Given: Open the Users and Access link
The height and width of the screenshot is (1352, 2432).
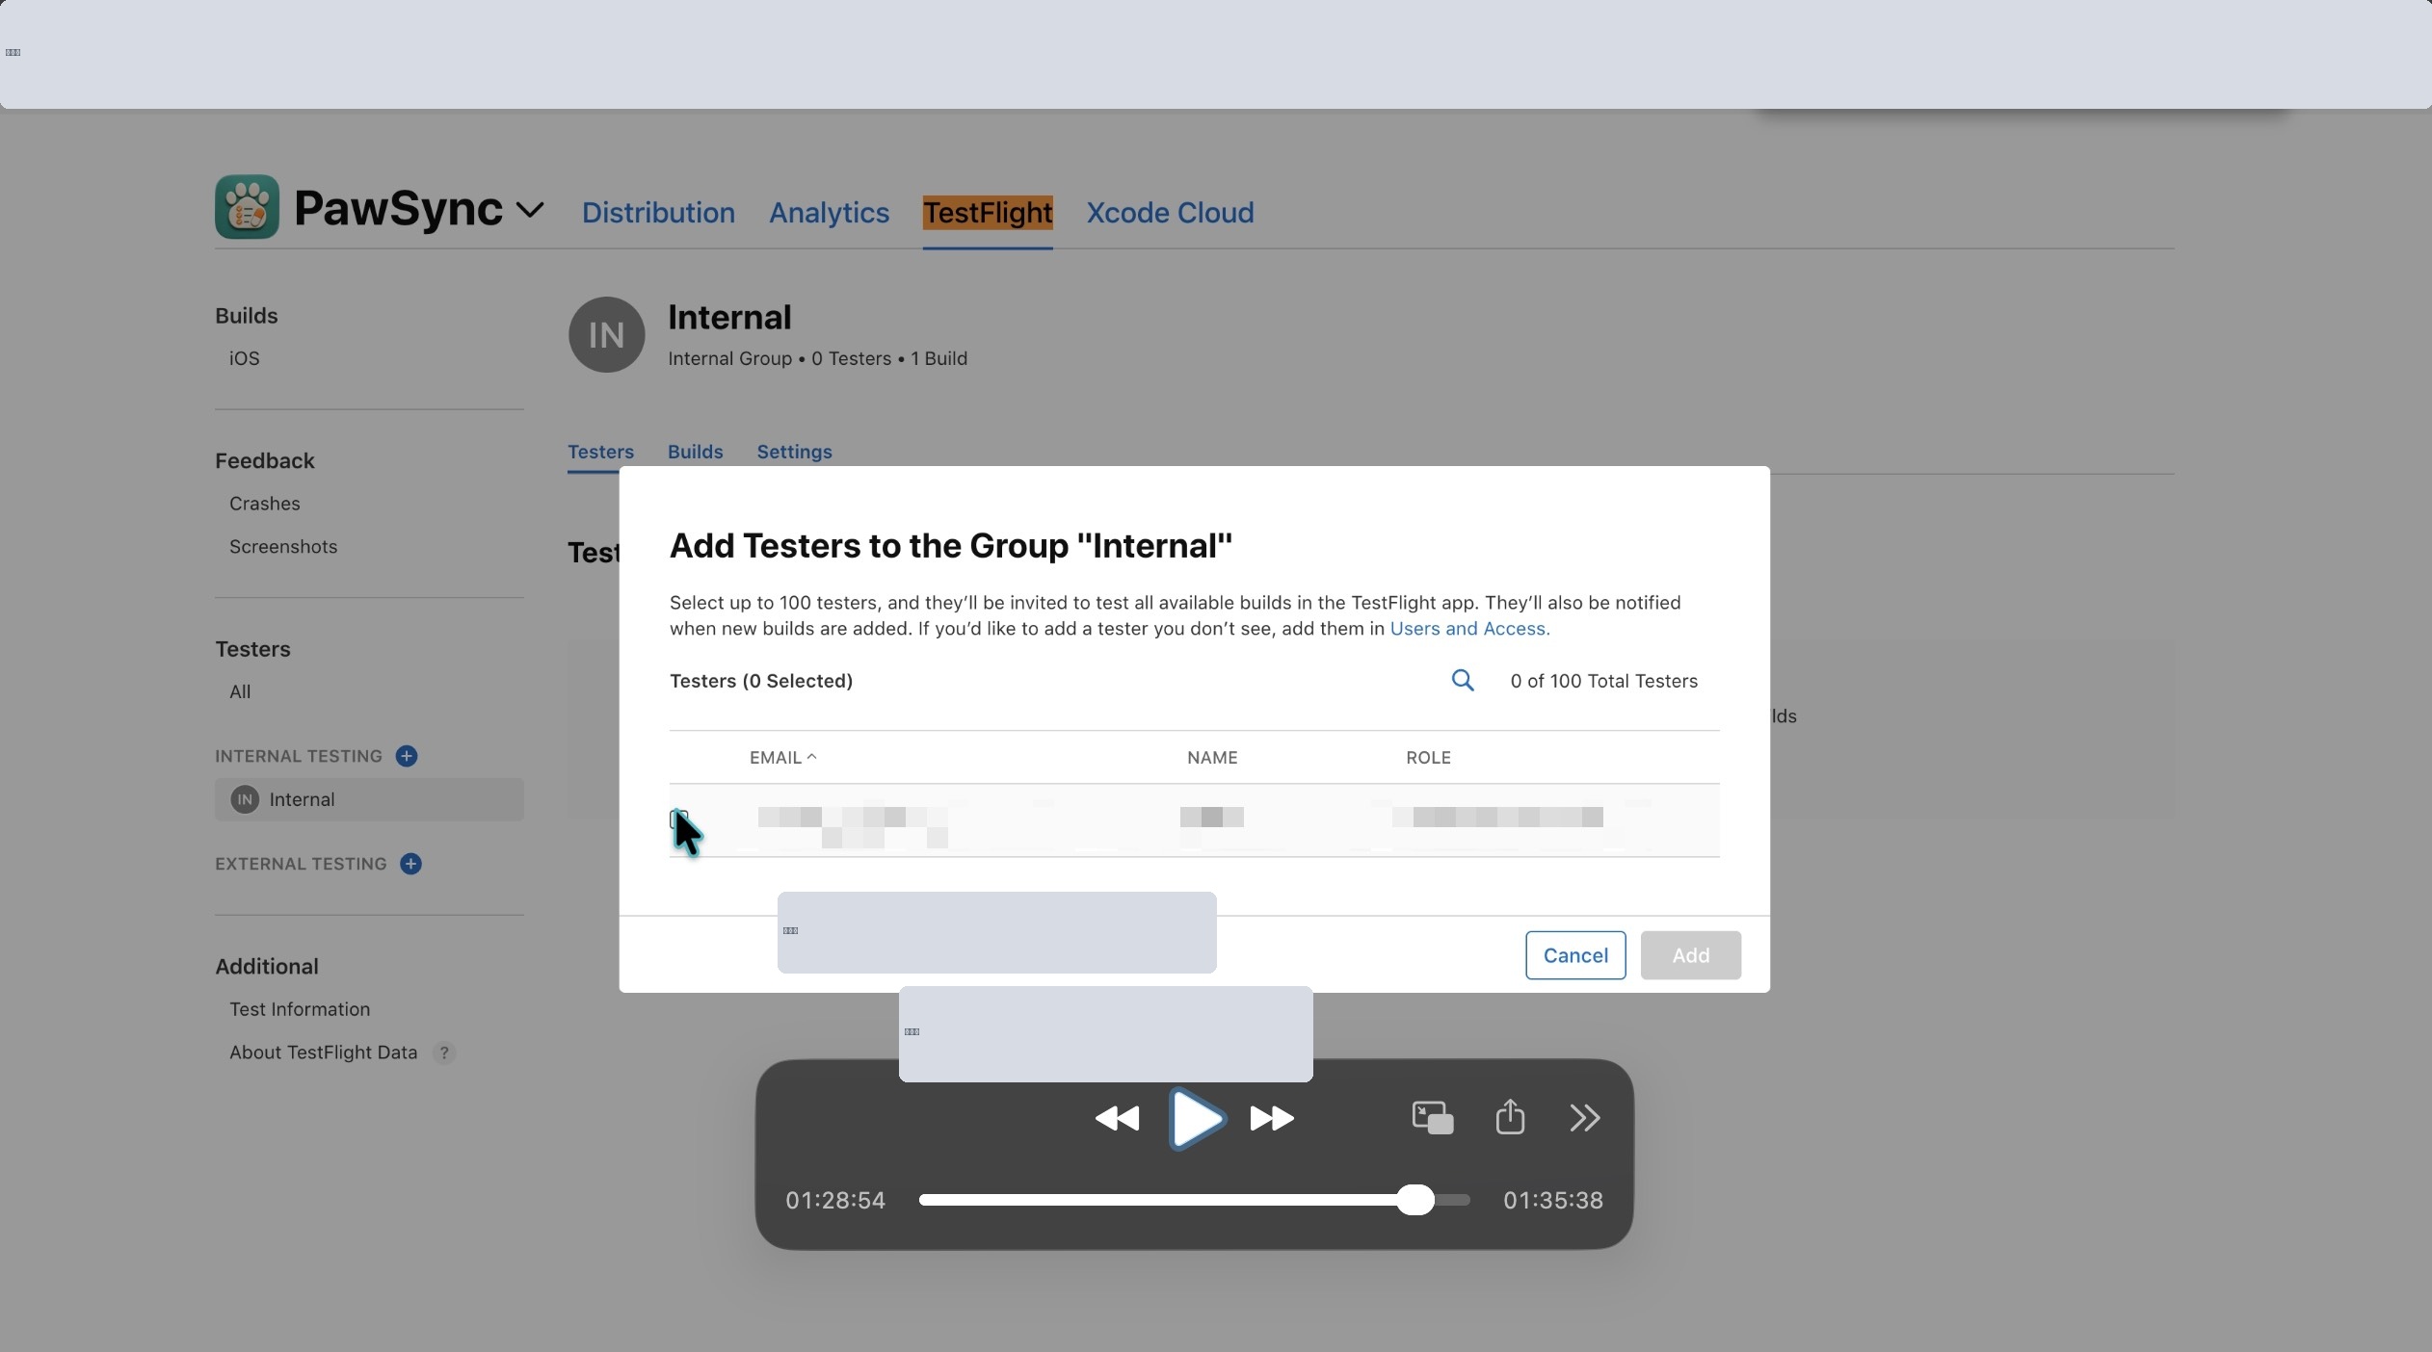Looking at the screenshot, I should pos(1469,629).
